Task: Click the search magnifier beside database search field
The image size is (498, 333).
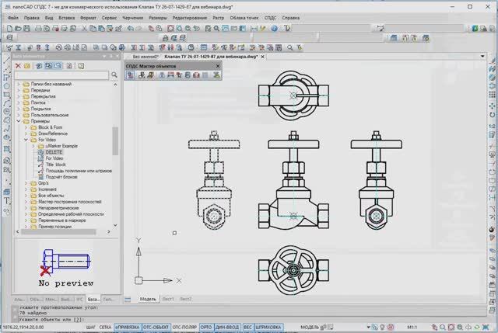Action: click(114, 75)
